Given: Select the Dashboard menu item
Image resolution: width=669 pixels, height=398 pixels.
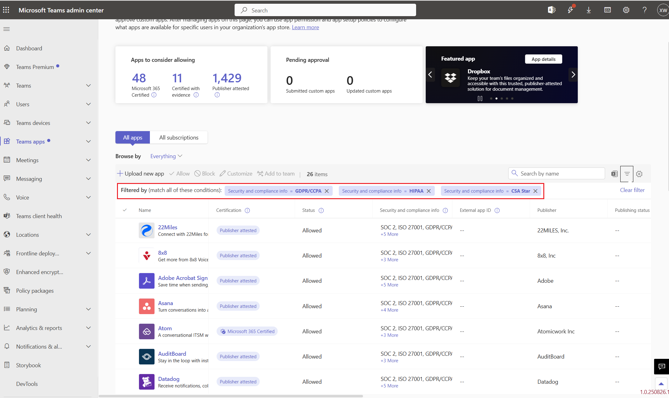Looking at the screenshot, I should click(x=29, y=48).
